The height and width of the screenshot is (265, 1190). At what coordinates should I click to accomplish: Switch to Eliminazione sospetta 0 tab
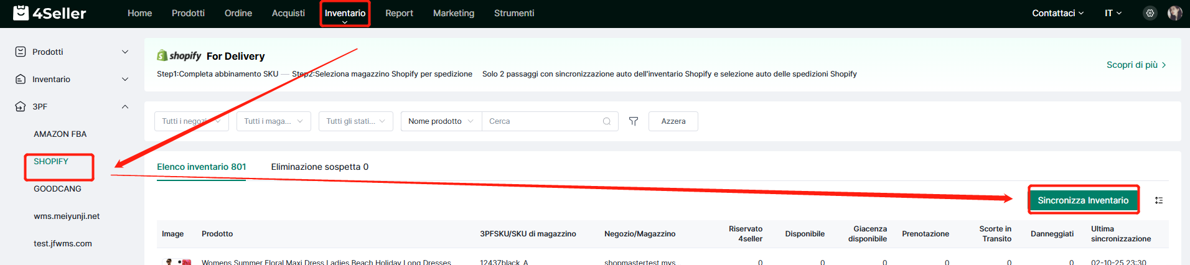[320, 167]
